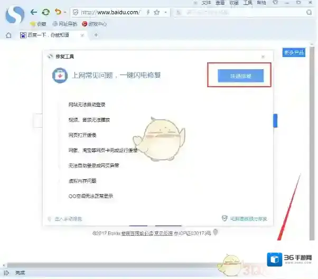Open the dropdown arrow beside the star icon
Viewport: 318px width, 279px height.
pos(166,12)
